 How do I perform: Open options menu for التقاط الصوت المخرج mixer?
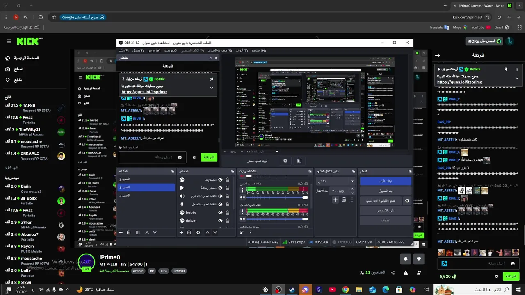(x=242, y=190)
